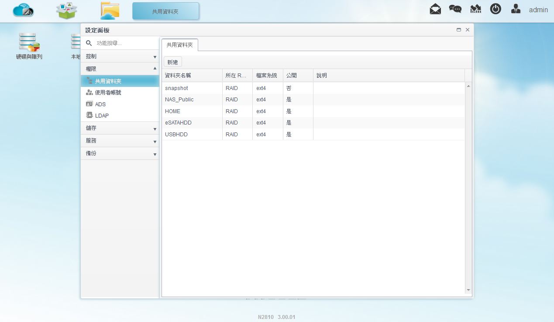Screen dimensions: 554x322
Task: Open the resource monitor chart icon
Action: (475, 9)
